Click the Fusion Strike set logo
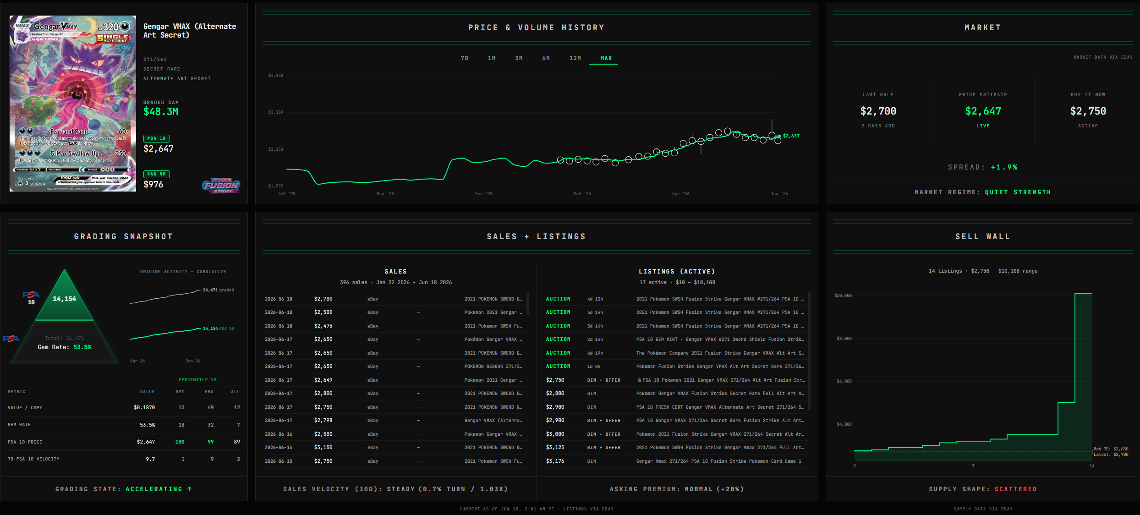This screenshot has height=515, width=1140. (221, 185)
